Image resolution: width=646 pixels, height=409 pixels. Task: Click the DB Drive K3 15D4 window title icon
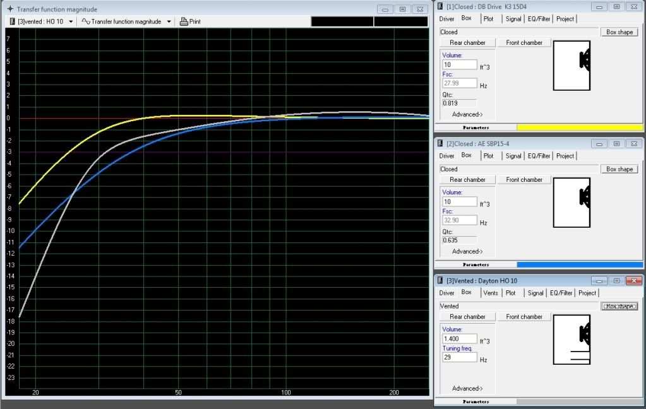click(x=440, y=6)
